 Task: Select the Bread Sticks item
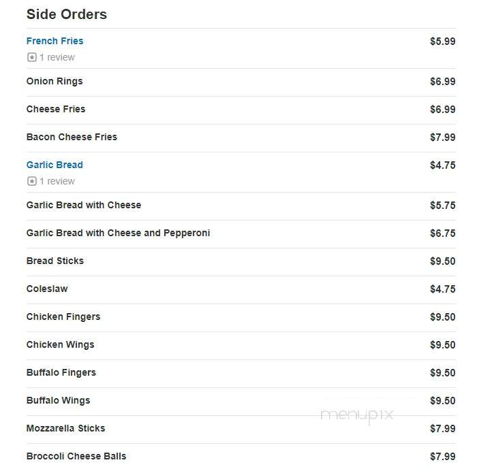[55, 261]
